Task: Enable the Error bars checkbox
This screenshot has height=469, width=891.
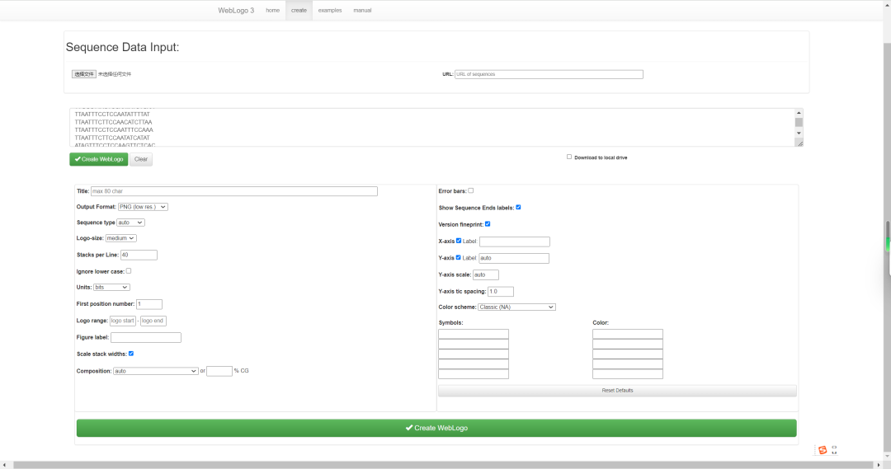Action: tap(470, 190)
